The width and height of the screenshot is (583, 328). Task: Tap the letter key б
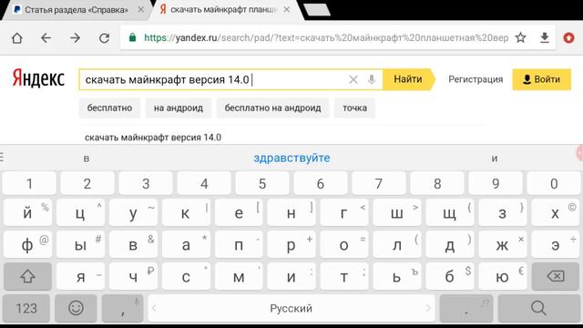coord(449,276)
